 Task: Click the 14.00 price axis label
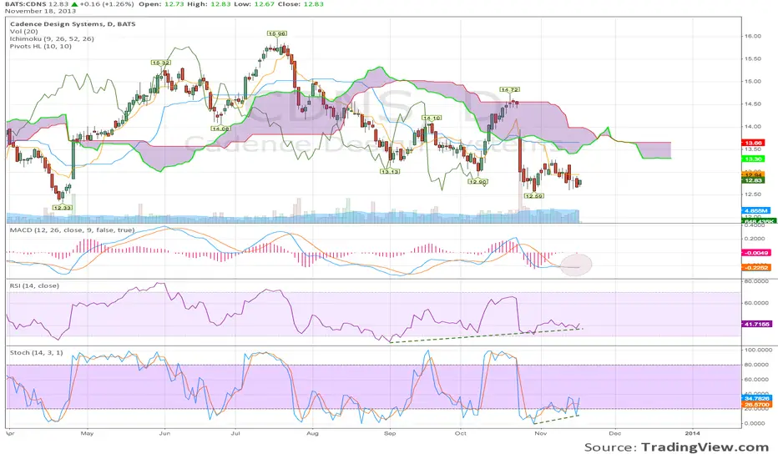753,127
